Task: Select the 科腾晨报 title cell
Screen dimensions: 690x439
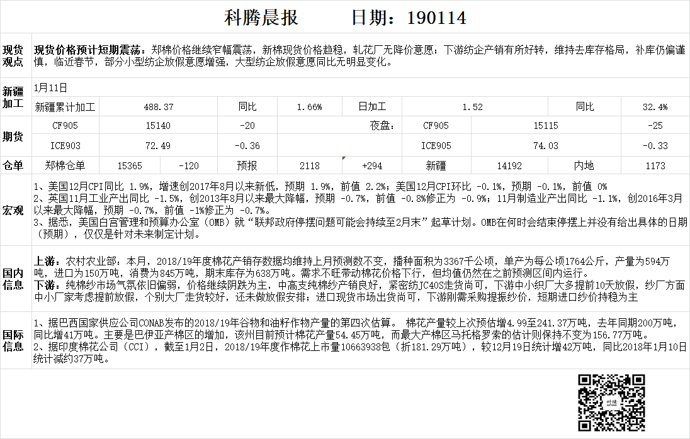Action: tap(261, 18)
